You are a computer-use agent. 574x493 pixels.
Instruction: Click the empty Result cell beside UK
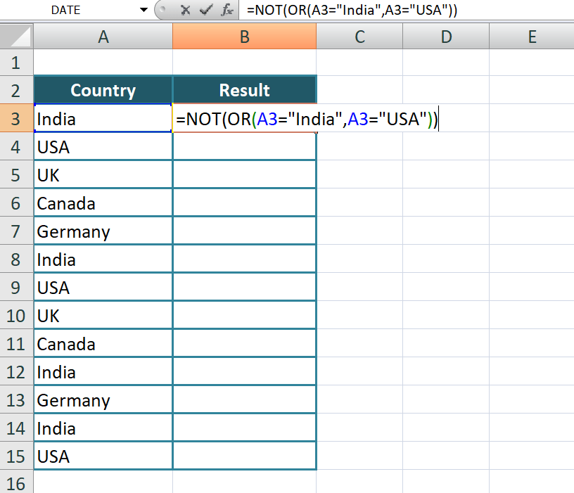tap(244, 174)
